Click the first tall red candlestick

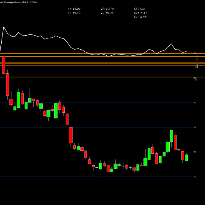click(x=4, y=65)
